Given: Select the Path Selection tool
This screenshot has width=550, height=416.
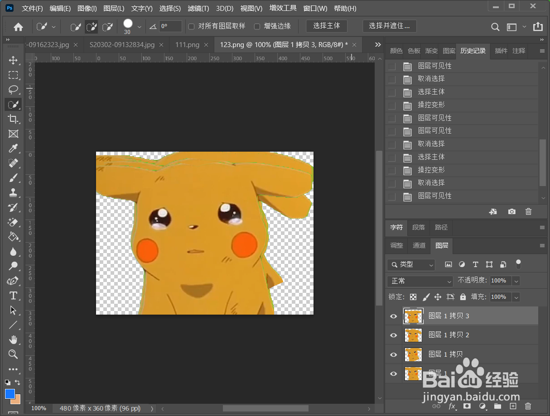Looking at the screenshot, I should pyautogui.click(x=13, y=311).
